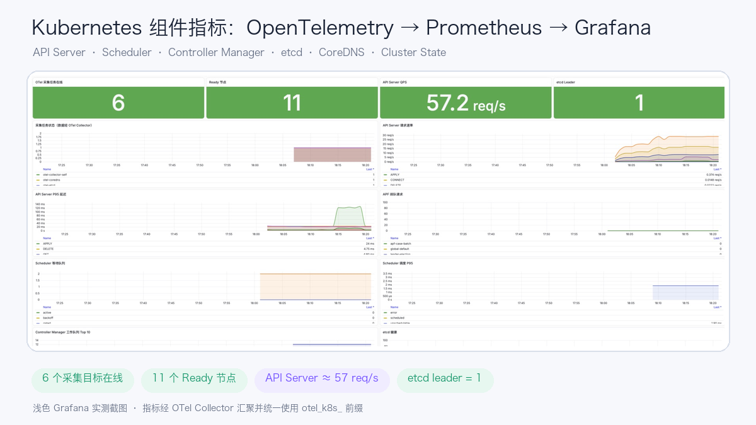Viewport: 756px width, 425px height.
Task: Click the shaded series area in 采集任务状态 chart
Action: (x=332, y=154)
